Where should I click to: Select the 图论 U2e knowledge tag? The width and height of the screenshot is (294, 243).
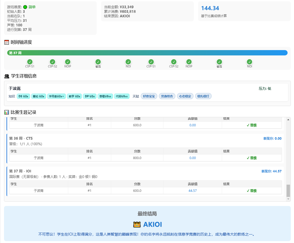(39, 96)
